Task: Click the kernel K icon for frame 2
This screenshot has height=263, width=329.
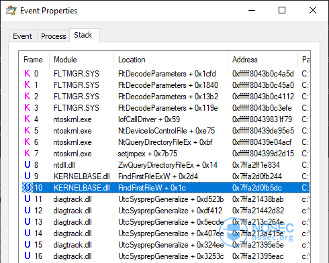Action: pyautogui.click(x=28, y=96)
